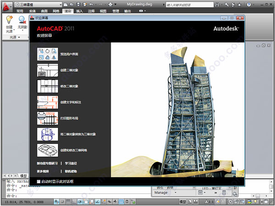Screen dimensions: 275x206
Task: Enable the show-at-startup checkbox in welcome dialog
Action: click(x=38, y=181)
